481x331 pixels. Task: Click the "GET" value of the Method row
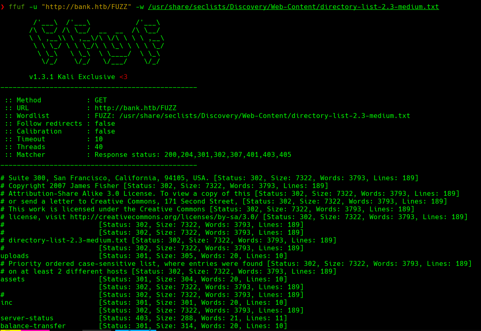pos(100,100)
